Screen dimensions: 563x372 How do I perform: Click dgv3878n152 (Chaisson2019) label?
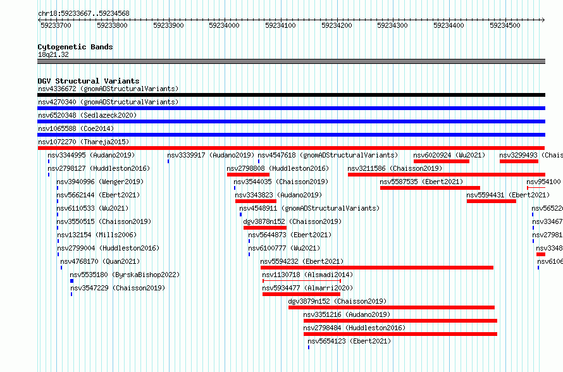click(x=292, y=221)
